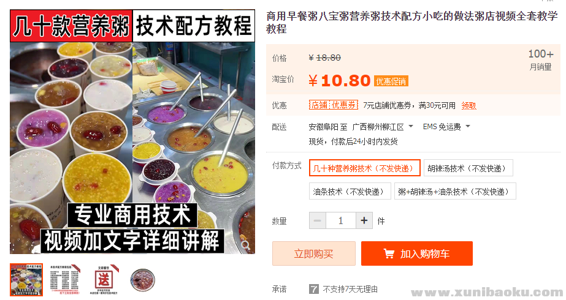Select the round porridge bowl thumbnail

pos(143,280)
